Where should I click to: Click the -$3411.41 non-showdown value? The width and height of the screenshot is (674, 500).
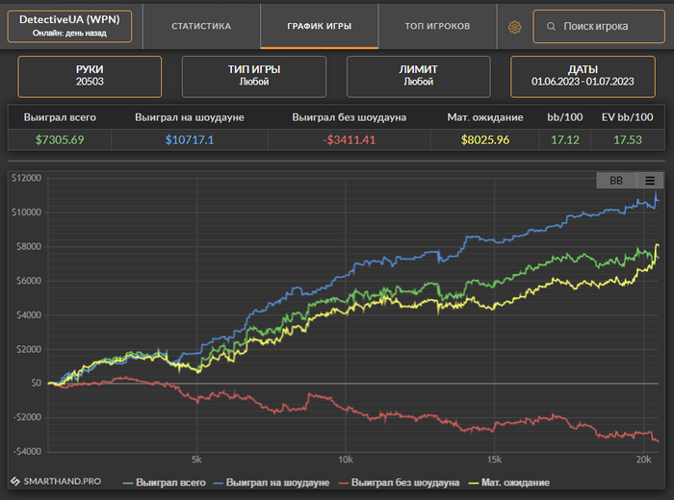pyautogui.click(x=349, y=140)
